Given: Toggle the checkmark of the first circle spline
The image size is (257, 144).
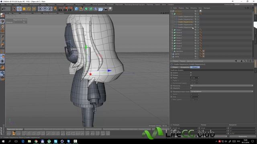Looking at the screenshot, I should tap(198, 16).
